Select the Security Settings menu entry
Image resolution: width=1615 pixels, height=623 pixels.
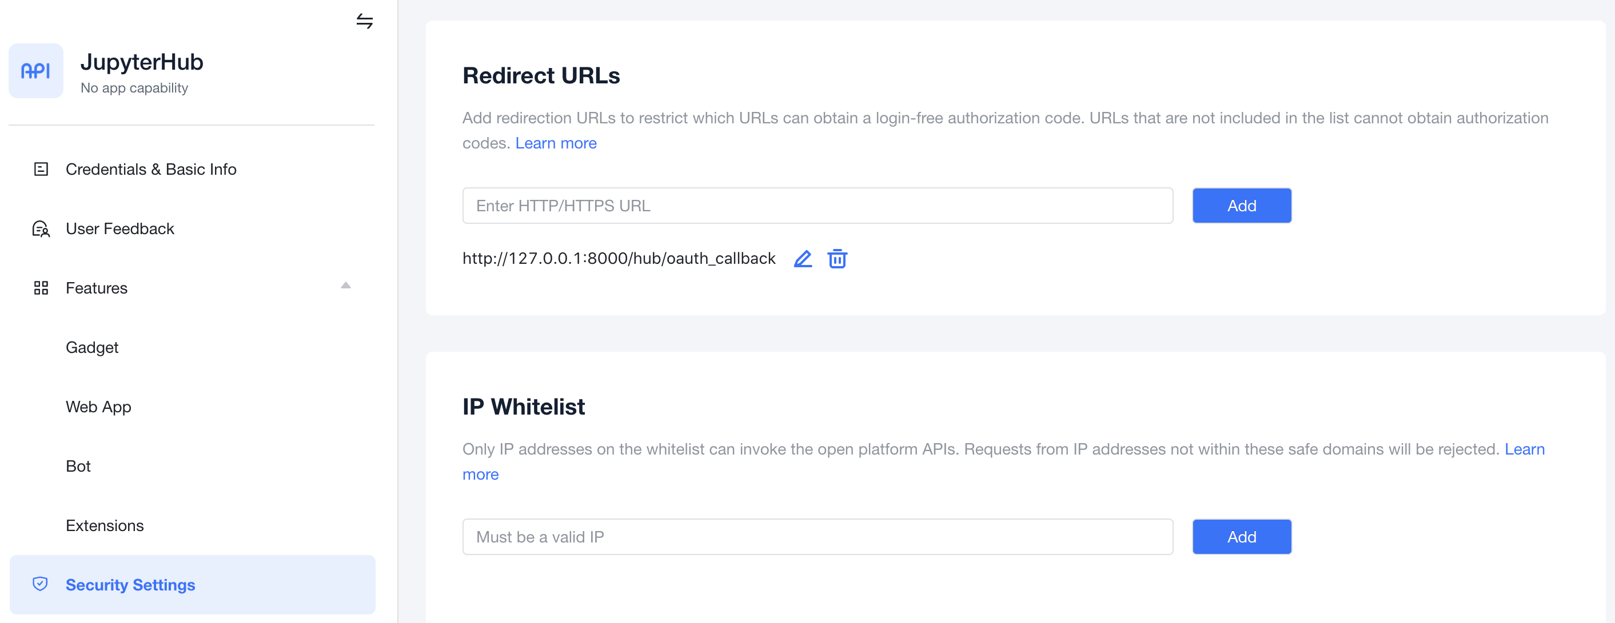130,584
